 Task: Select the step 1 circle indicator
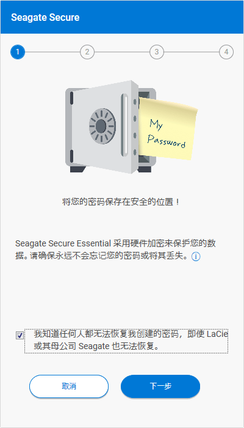(18, 52)
